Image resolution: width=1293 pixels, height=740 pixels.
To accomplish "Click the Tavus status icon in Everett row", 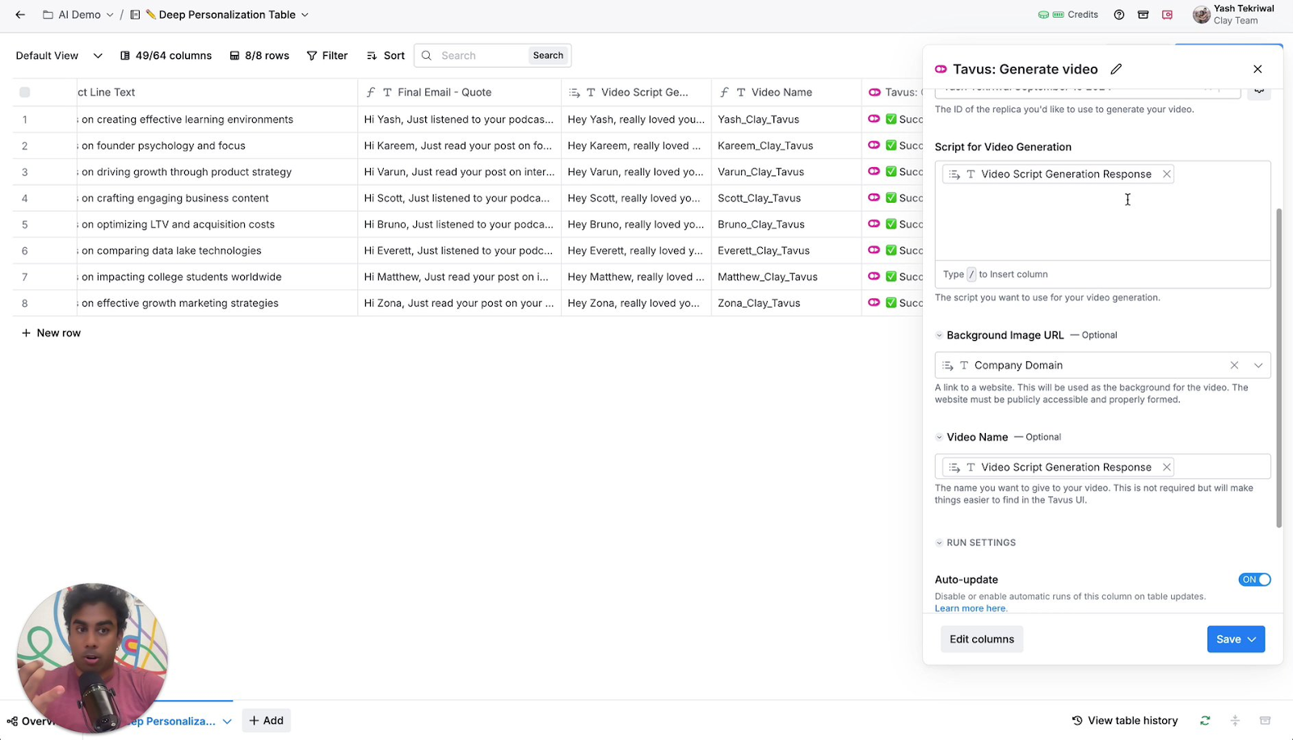I will coord(874,250).
